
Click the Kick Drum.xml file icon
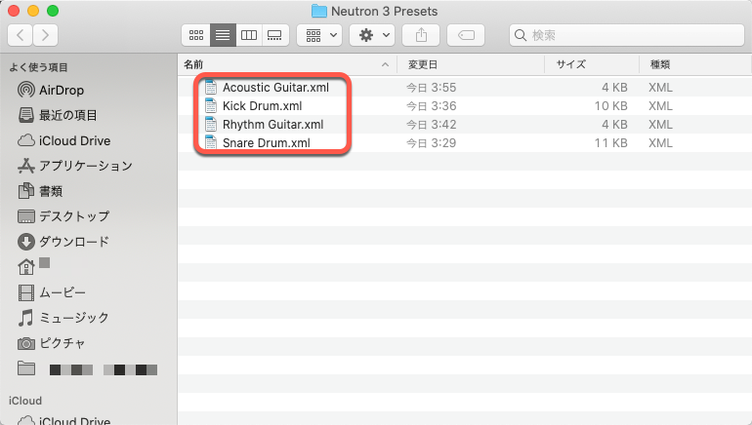click(211, 106)
